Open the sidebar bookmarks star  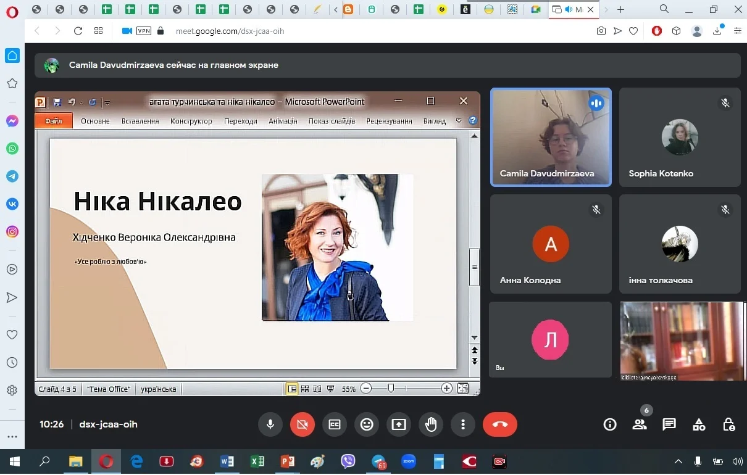pos(12,83)
